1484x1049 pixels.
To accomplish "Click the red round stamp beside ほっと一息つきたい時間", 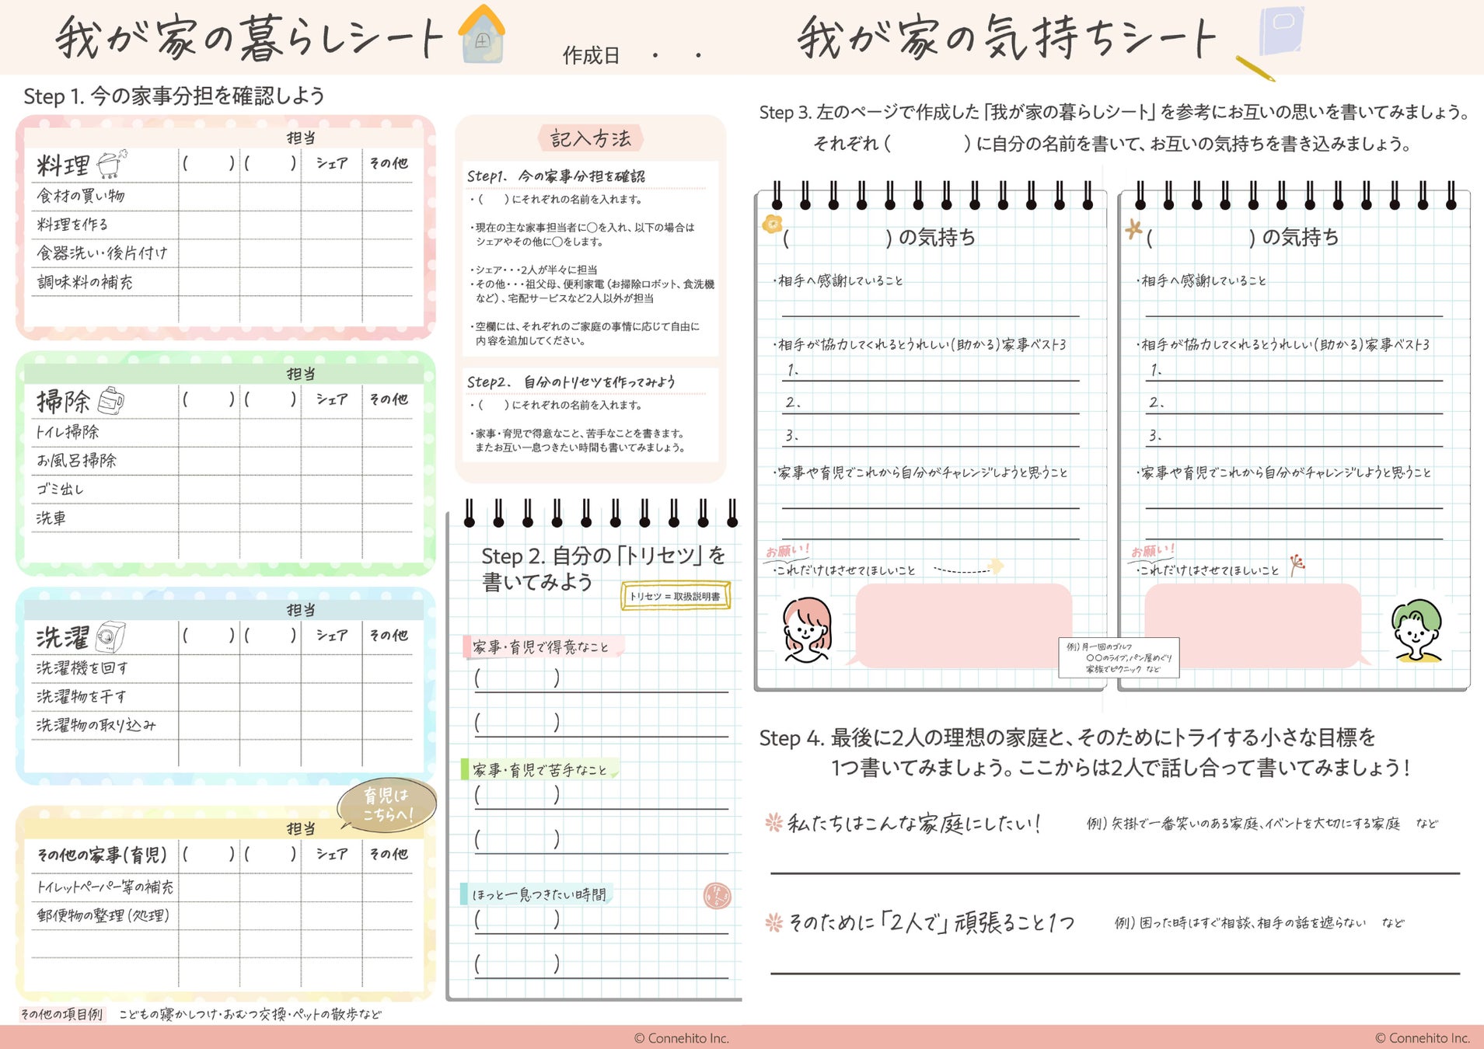I will pos(717,896).
